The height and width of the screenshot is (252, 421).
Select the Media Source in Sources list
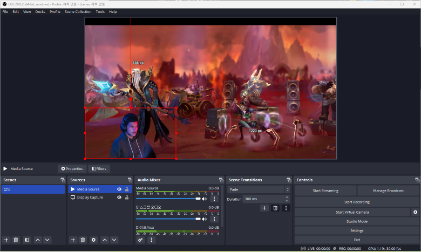(100, 189)
